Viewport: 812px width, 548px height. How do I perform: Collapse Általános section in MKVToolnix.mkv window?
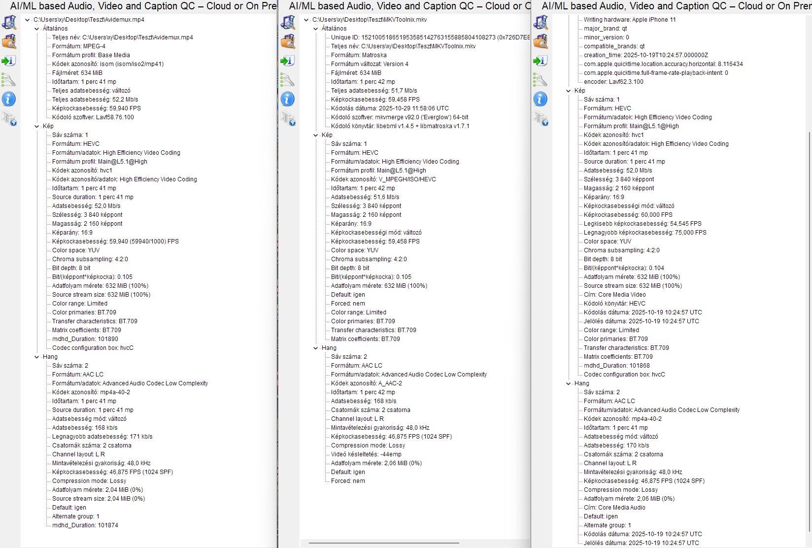315,29
